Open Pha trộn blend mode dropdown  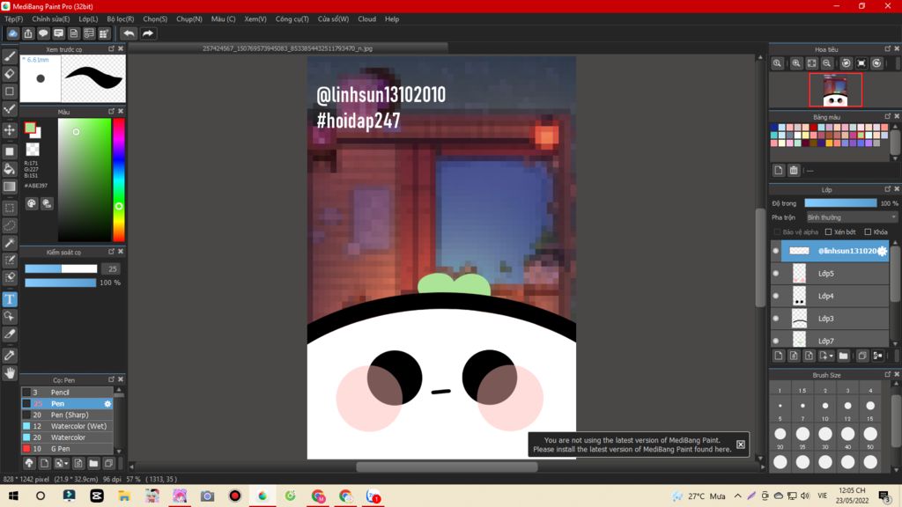pos(852,217)
